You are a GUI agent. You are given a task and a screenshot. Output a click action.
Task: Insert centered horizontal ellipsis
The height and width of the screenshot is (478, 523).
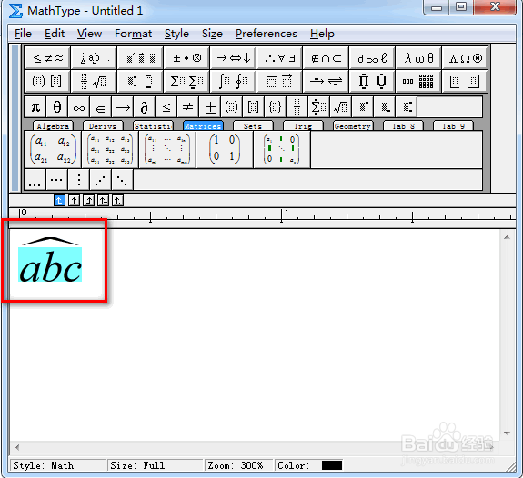[56, 180]
